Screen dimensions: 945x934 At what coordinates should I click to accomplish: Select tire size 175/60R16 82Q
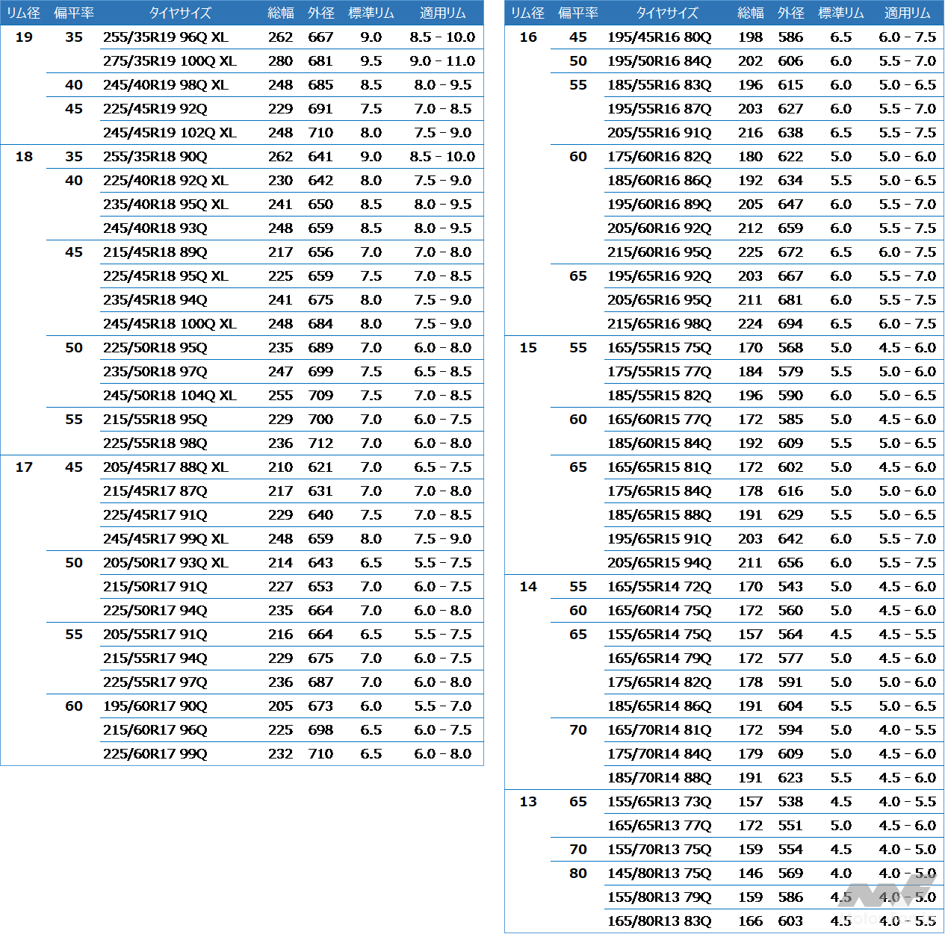(x=660, y=156)
